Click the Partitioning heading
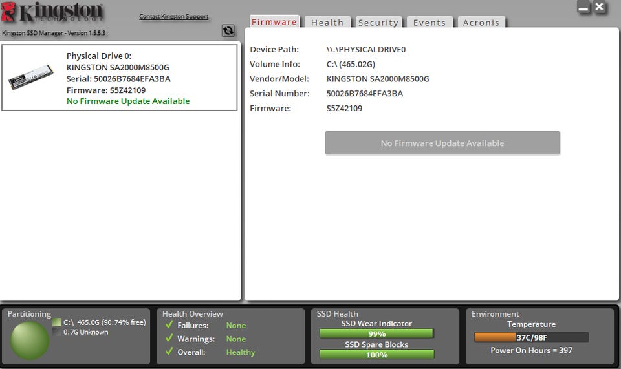621x369 pixels. coord(29,313)
